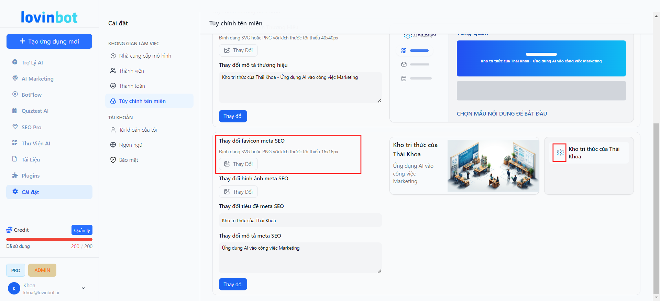Expand the Khoa account dropdown chevron
This screenshot has width=660, height=301.
point(83,288)
